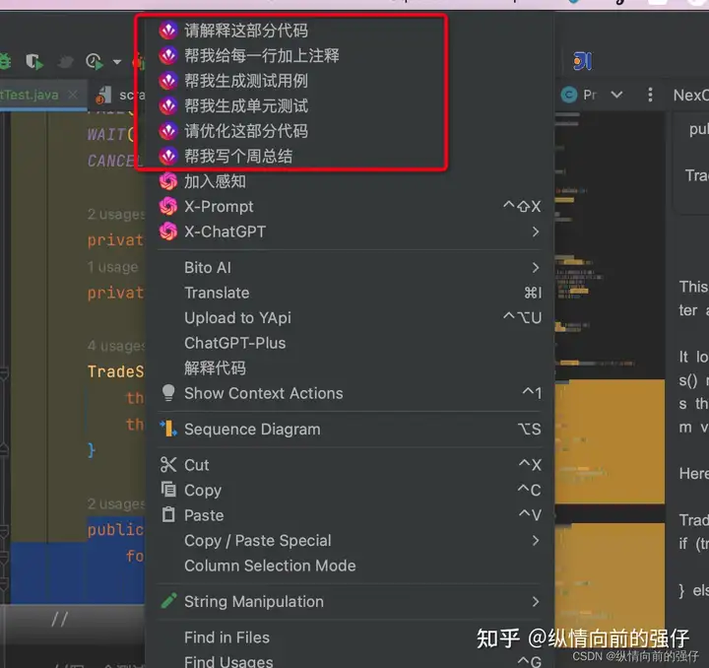Click the Copy icon
Screen dimensions: 709x668
click(168, 489)
